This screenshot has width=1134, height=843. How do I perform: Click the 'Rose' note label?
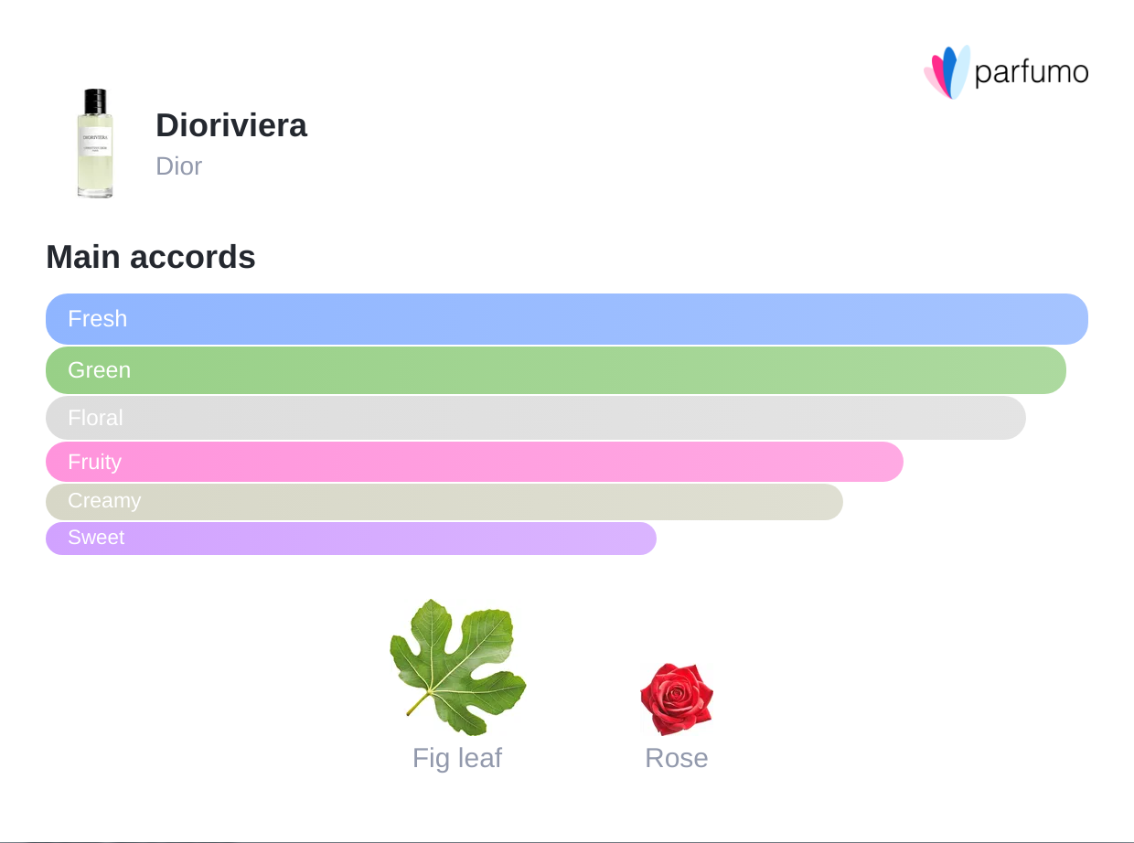click(677, 758)
